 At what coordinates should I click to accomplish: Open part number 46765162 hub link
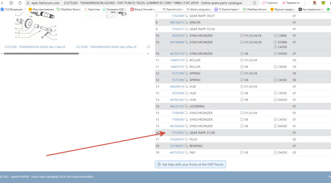click(177, 100)
